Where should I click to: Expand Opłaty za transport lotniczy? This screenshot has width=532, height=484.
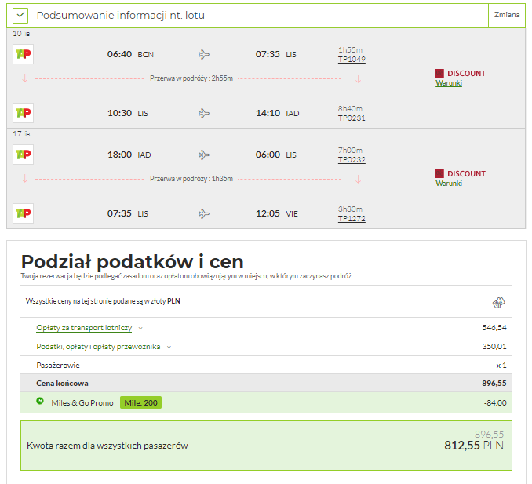point(84,328)
